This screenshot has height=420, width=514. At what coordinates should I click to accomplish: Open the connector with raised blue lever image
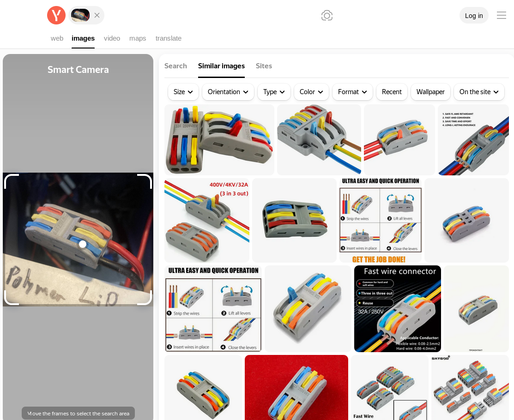point(308,309)
